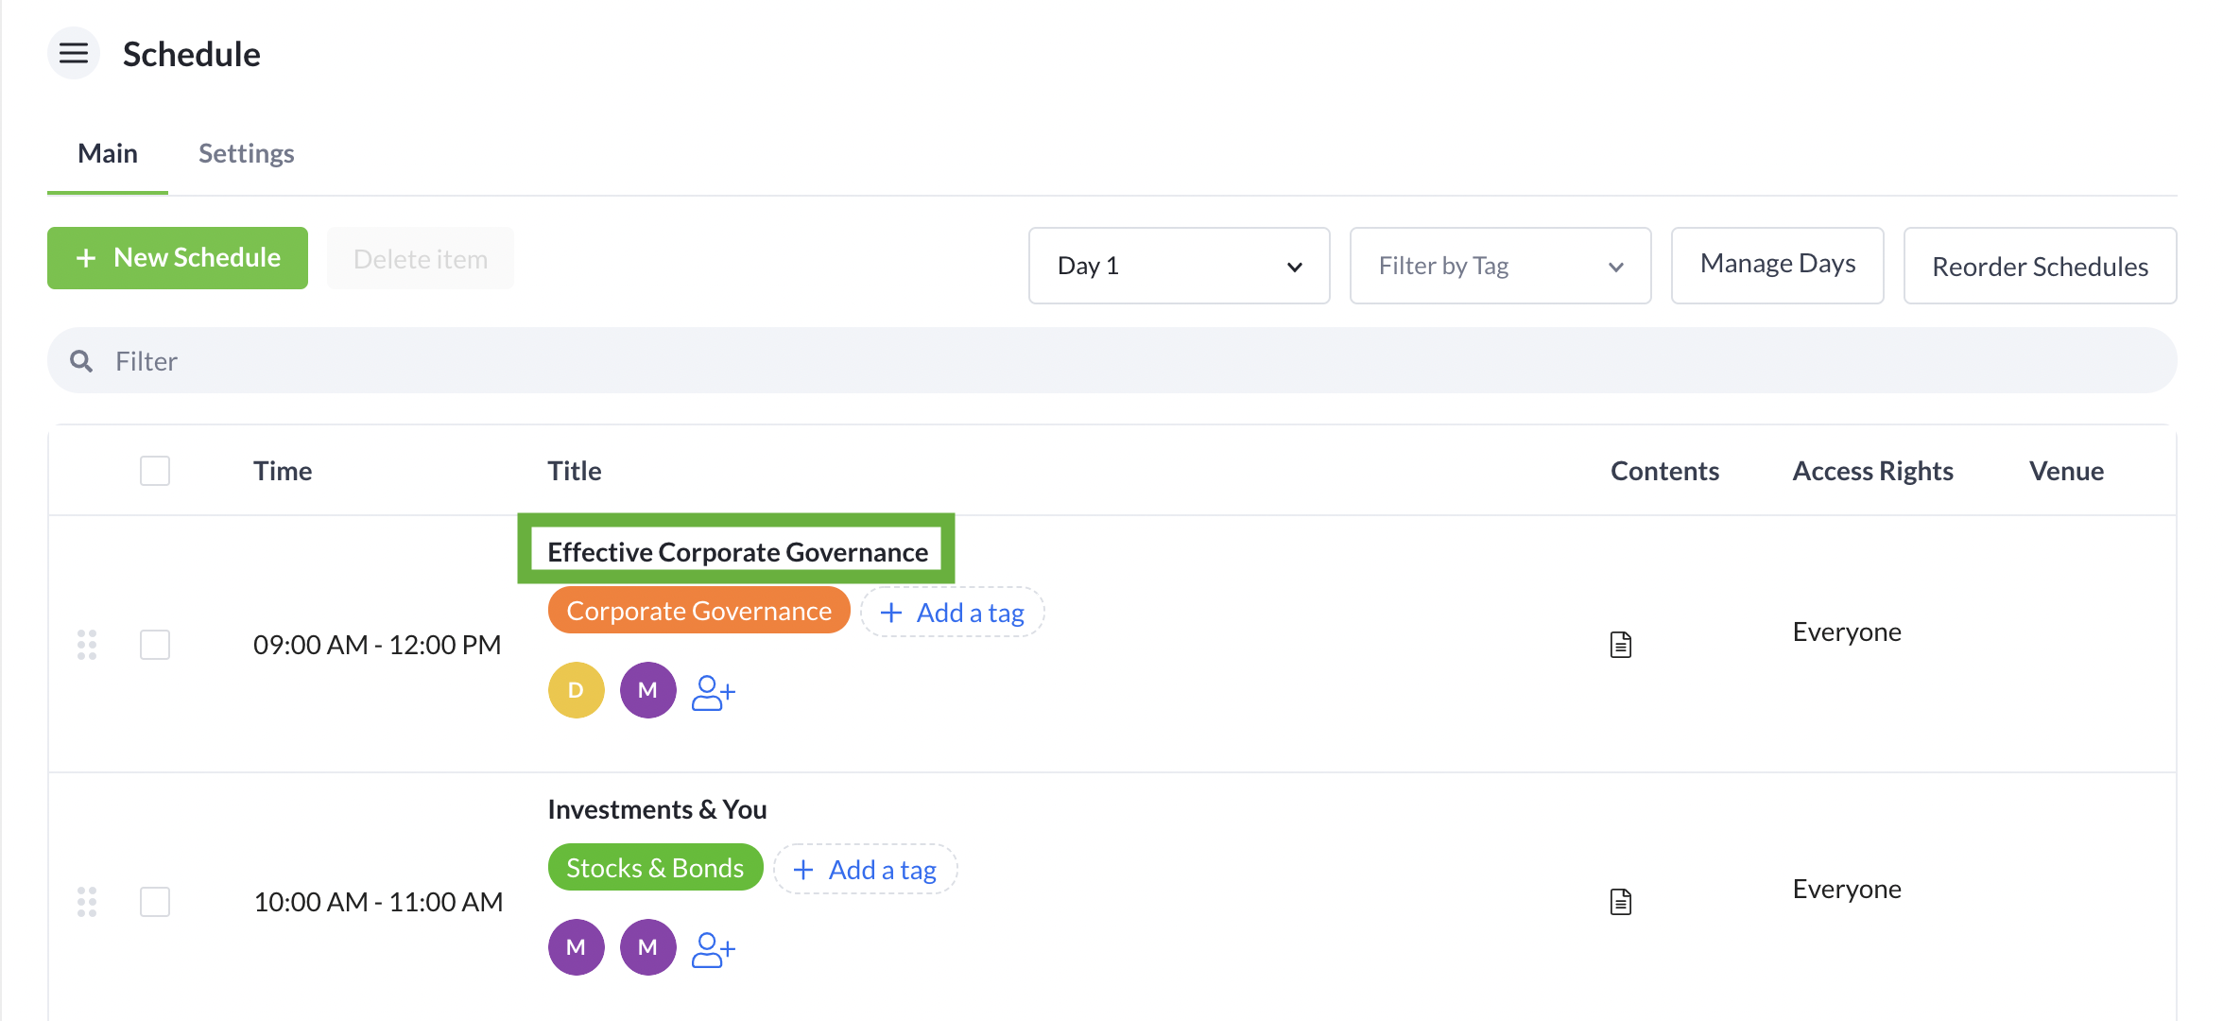The image size is (2223, 1021).
Task: Click the add speaker icon for Investments & You
Action: point(713,949)
